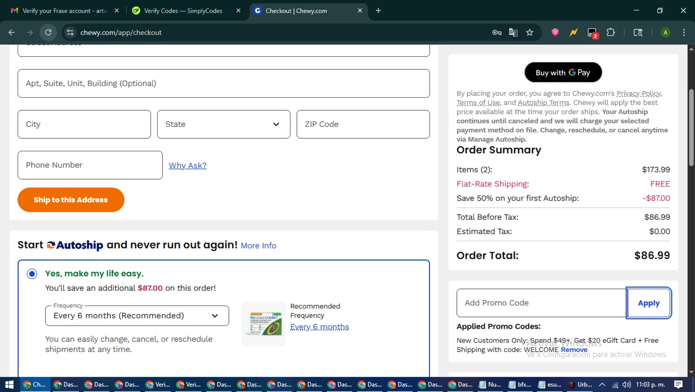Click the Google Translate page icon

(513, 32)
